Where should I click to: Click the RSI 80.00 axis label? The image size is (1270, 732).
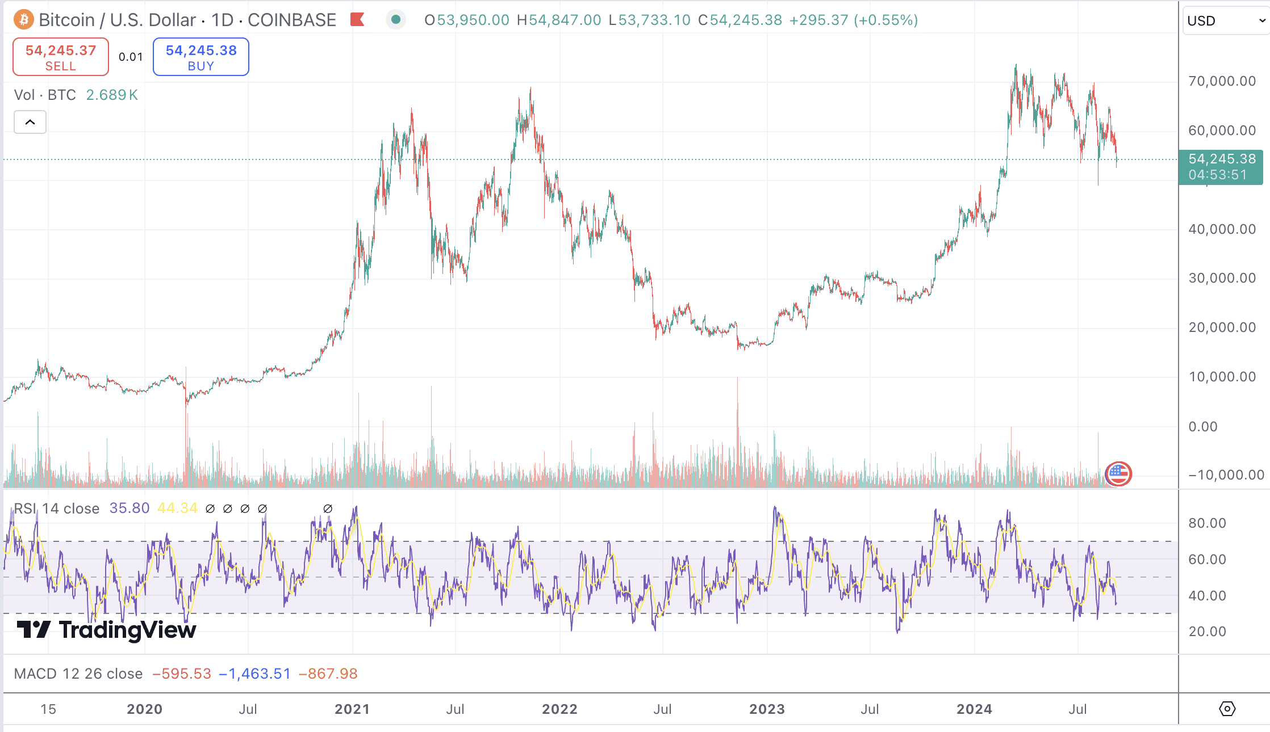point(1207,523)
